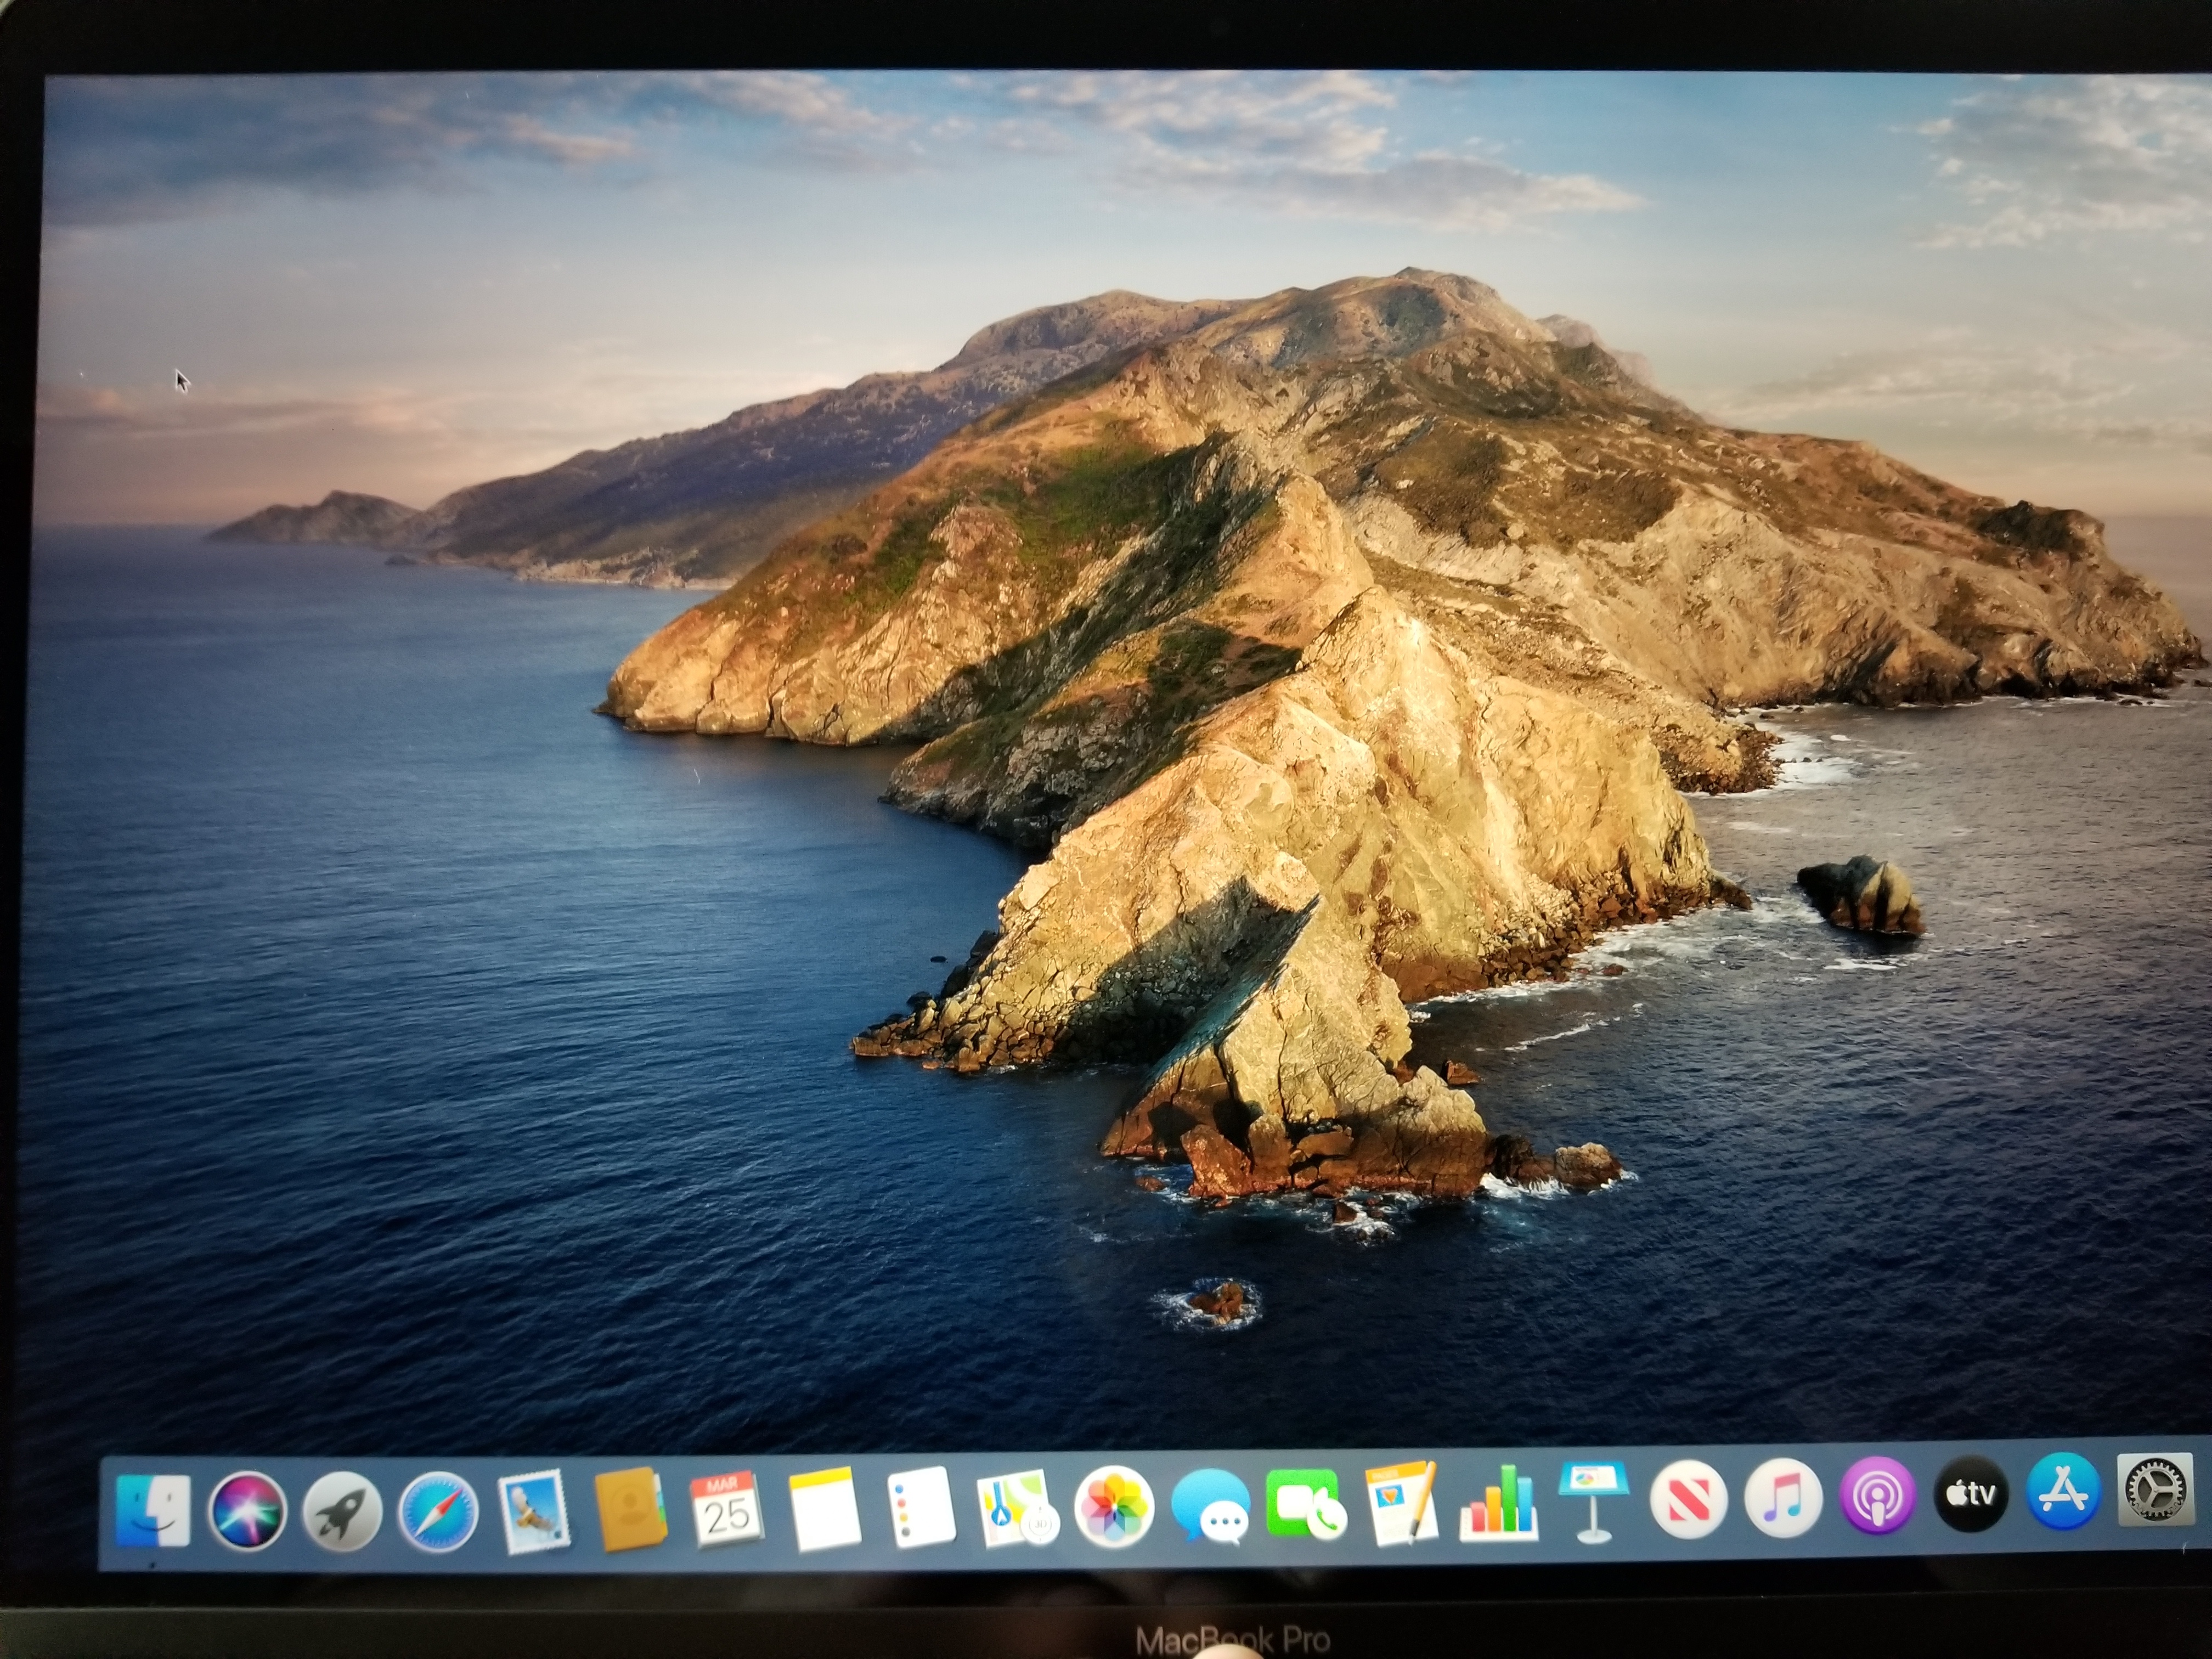
Task: Open the Apple TV app
Action: pos(1972,1495)
